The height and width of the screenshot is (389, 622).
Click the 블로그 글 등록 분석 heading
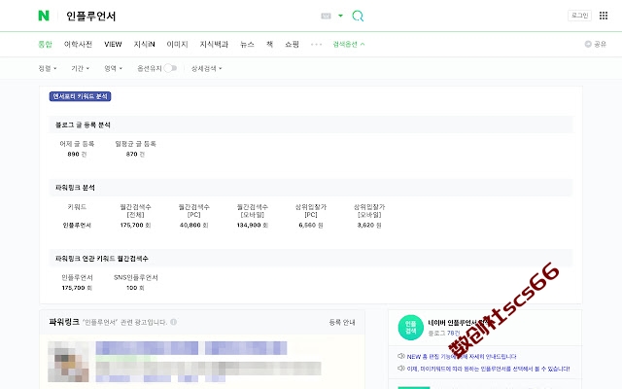click(83, 124)
